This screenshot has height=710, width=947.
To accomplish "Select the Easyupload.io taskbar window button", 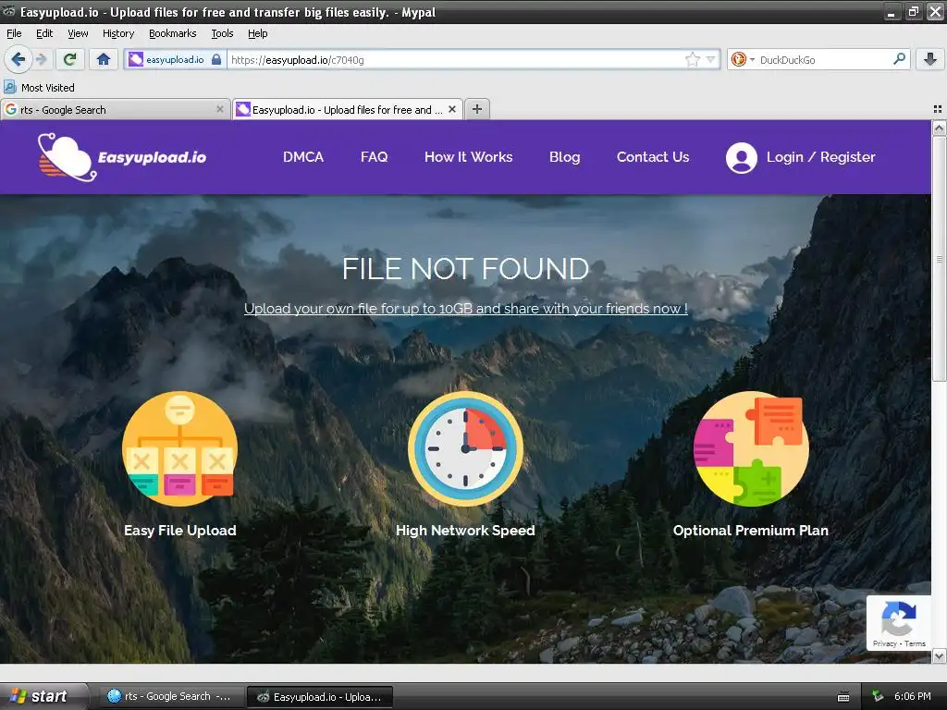I will [320, 697].
